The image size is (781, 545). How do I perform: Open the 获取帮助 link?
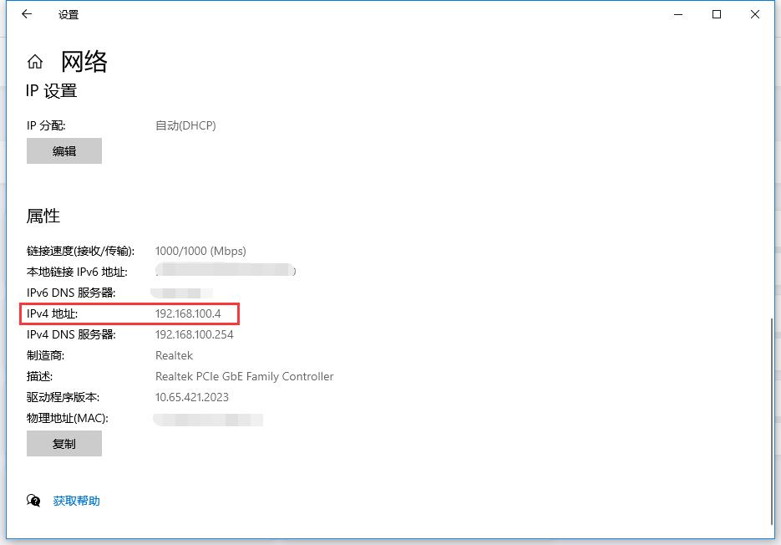point(76,501)
